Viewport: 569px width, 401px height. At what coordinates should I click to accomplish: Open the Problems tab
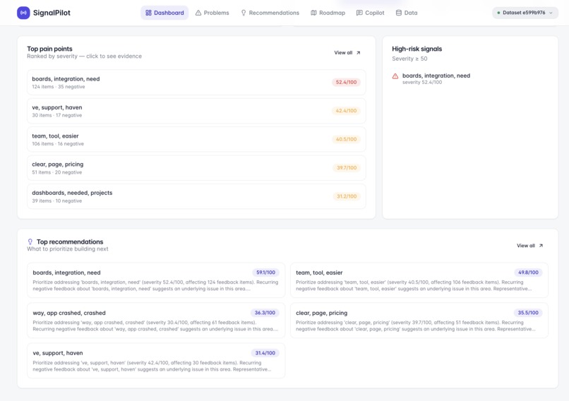tap(212, 13)
